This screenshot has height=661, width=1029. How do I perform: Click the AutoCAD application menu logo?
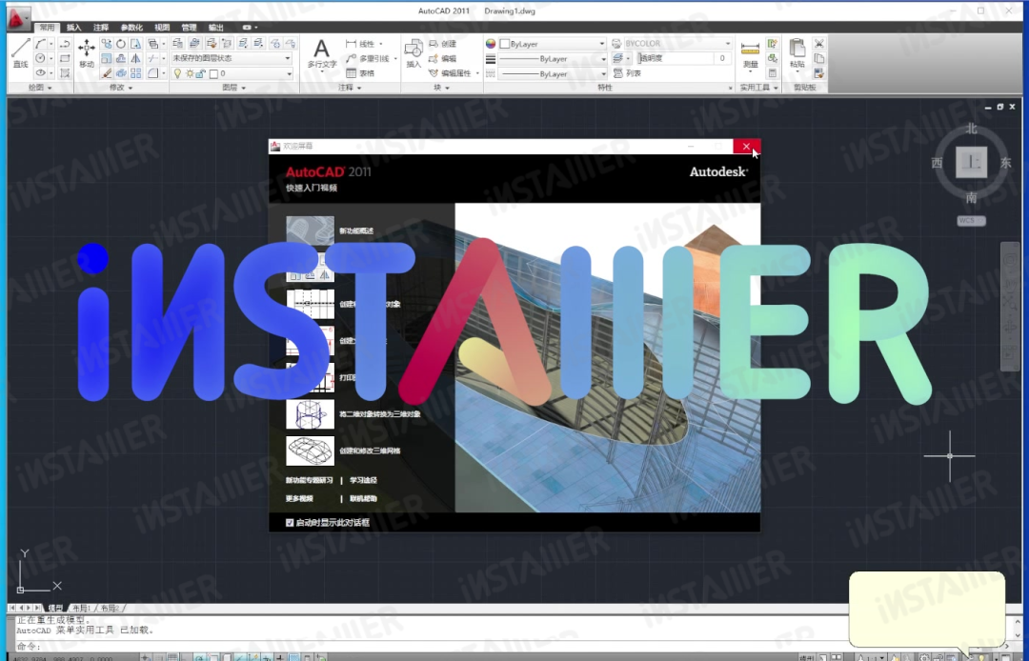pyautogui.click(x=18, y=20)
